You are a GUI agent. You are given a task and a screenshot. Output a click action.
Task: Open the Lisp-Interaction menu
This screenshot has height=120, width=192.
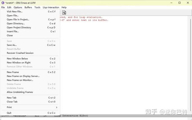pos(51,7)
